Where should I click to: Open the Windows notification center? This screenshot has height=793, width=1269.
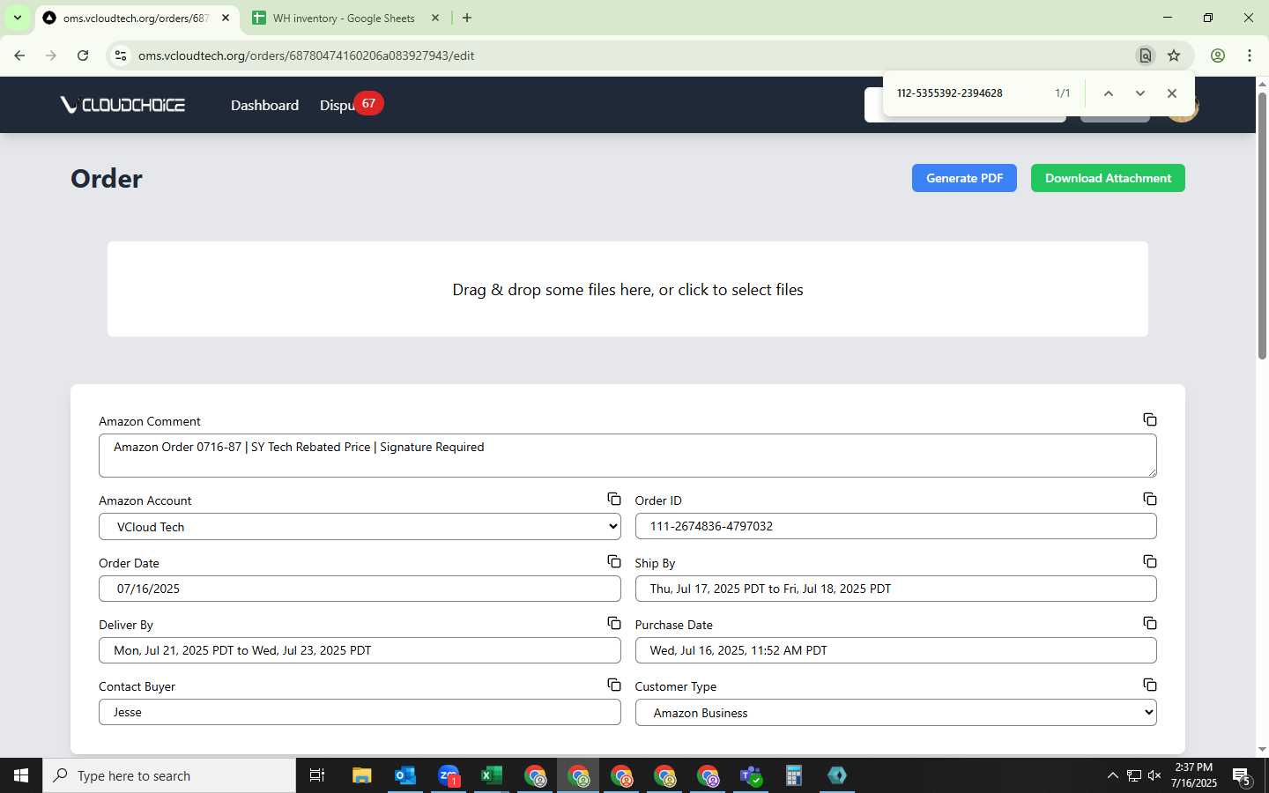(x=1243, y=775)
